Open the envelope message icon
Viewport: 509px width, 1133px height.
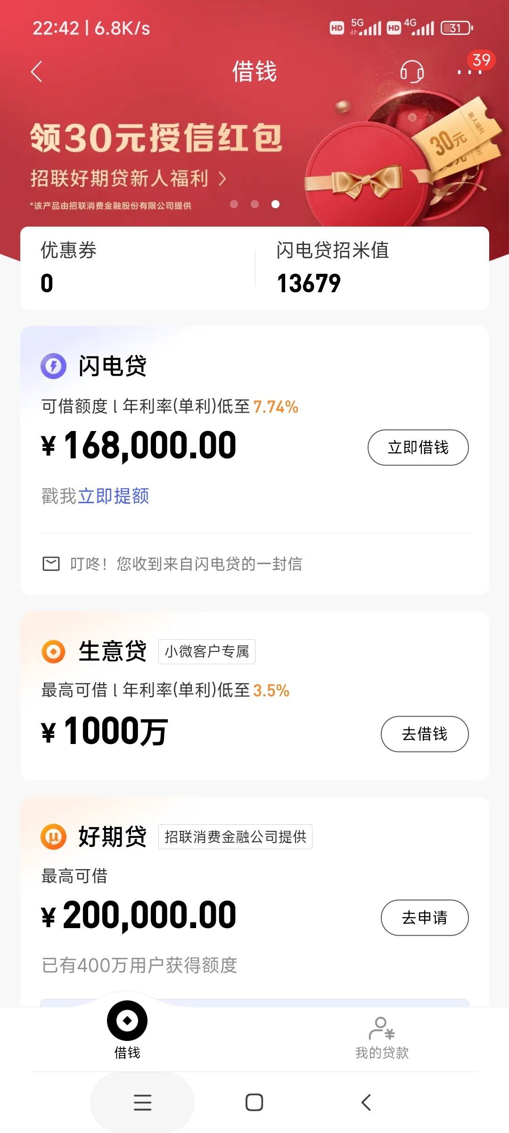(x=51, y=564)
